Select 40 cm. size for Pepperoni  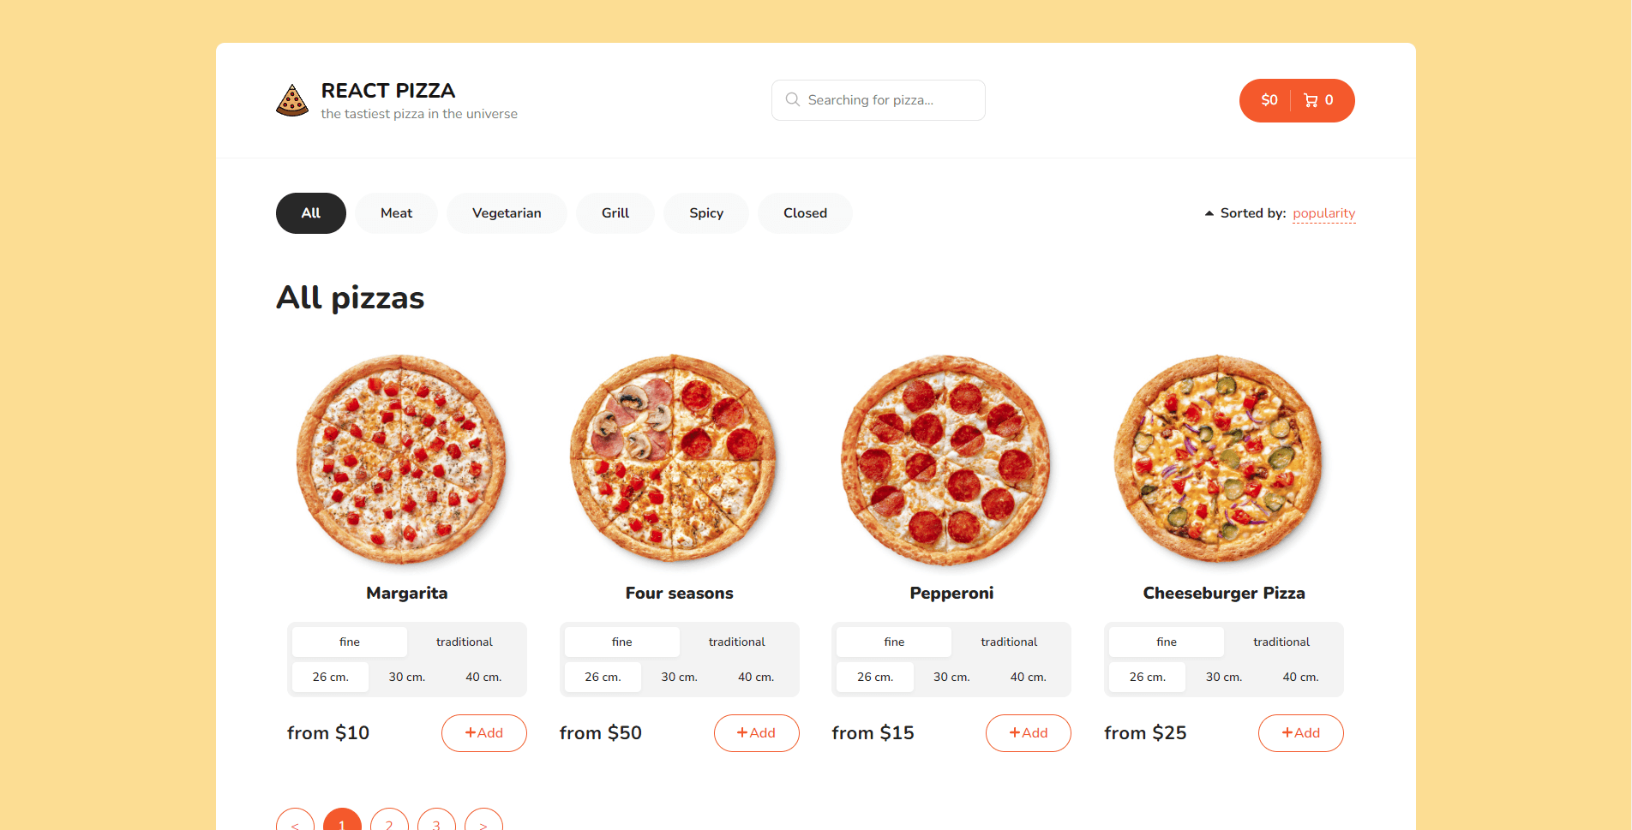[1029, 677]
